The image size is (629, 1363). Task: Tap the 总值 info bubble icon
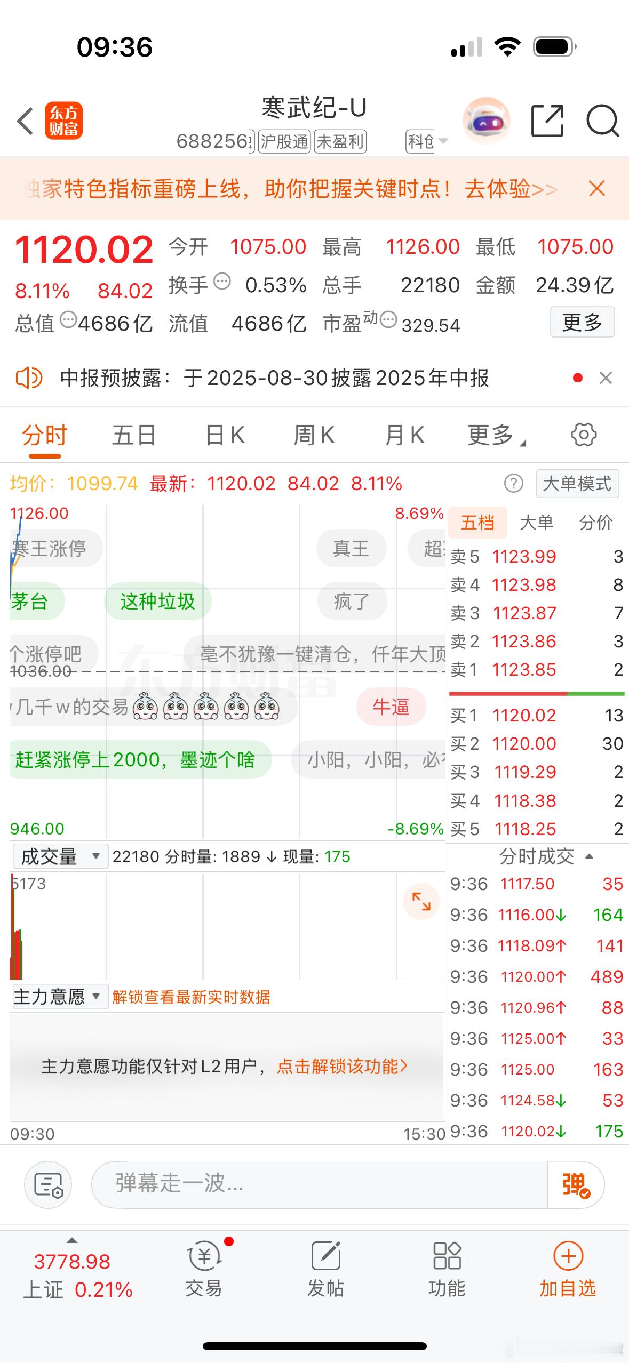[x=68, y=320]
